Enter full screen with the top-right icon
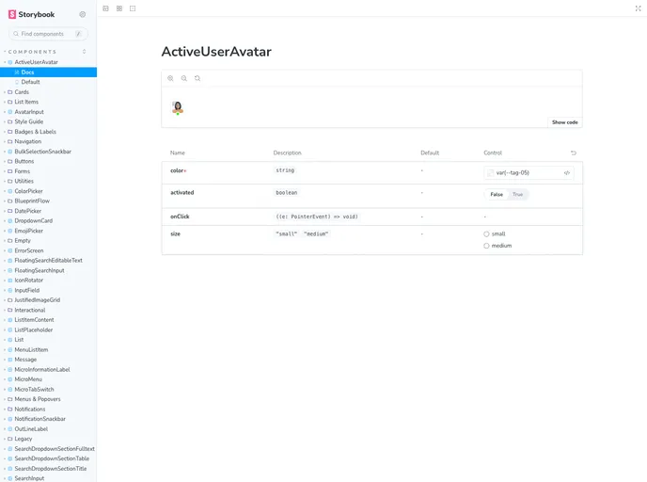The image size is (647, 482). coord(639,8)
